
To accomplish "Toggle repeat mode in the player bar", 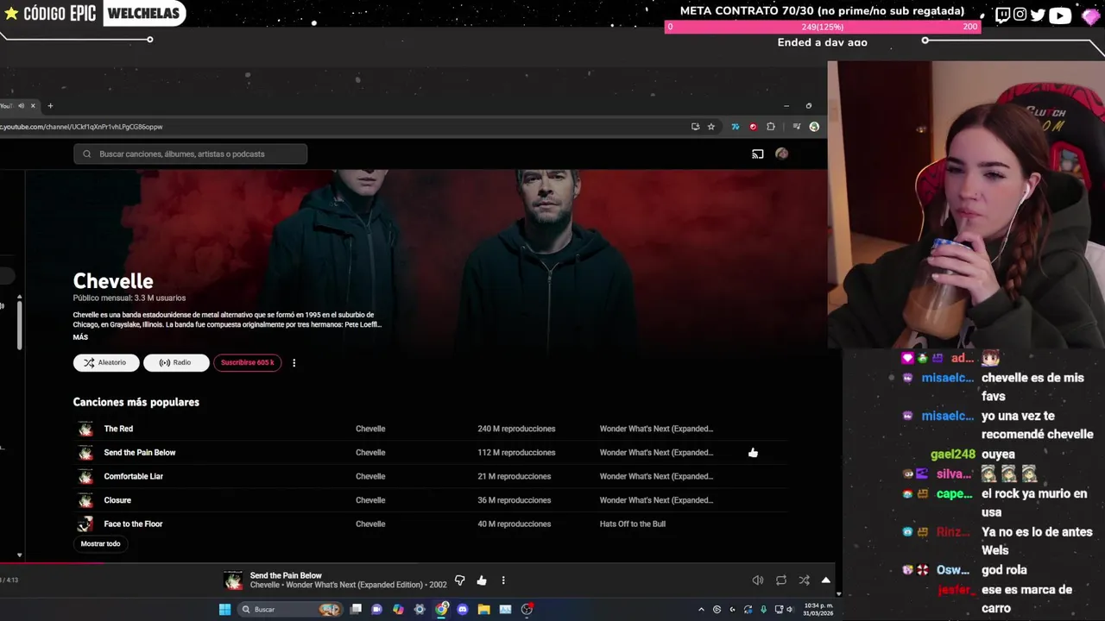I will pos(781,580).
